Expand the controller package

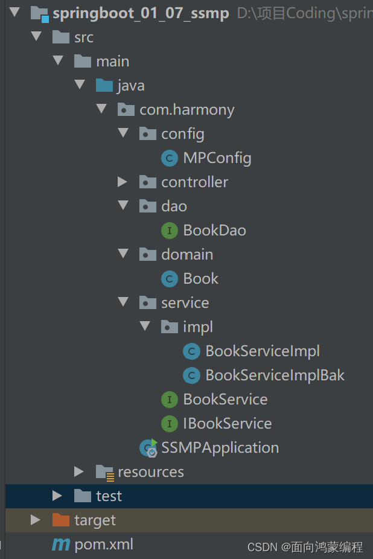[x=123, y=182]
